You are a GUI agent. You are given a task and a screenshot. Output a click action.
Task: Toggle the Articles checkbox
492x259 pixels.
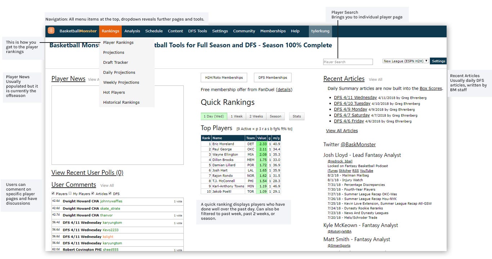[x=93, y=193]
